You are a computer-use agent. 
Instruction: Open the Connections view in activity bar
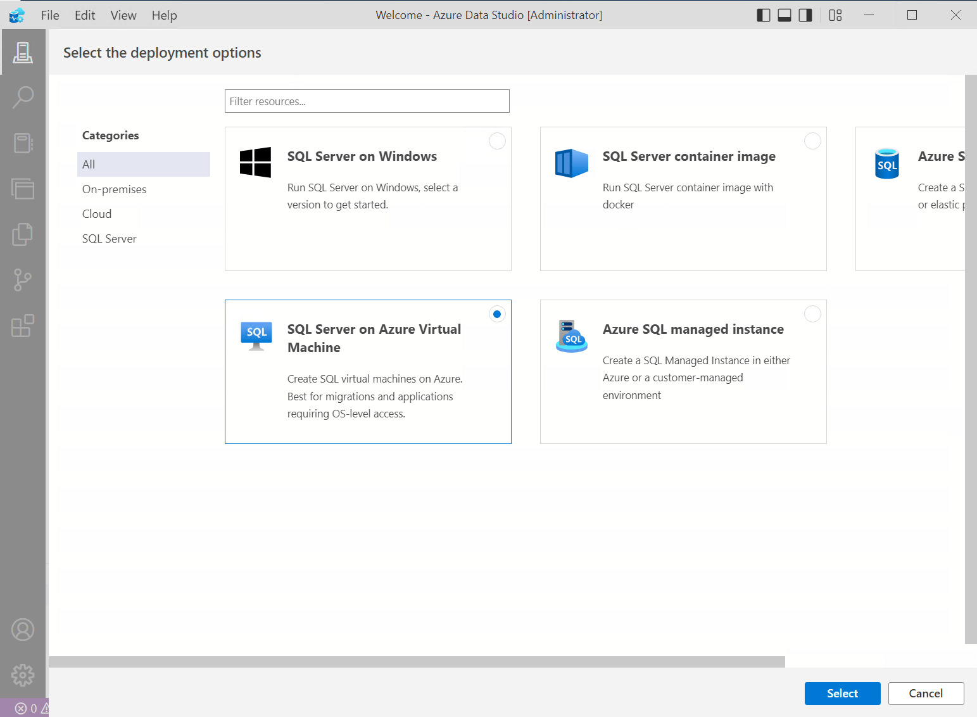pos(23,53)
